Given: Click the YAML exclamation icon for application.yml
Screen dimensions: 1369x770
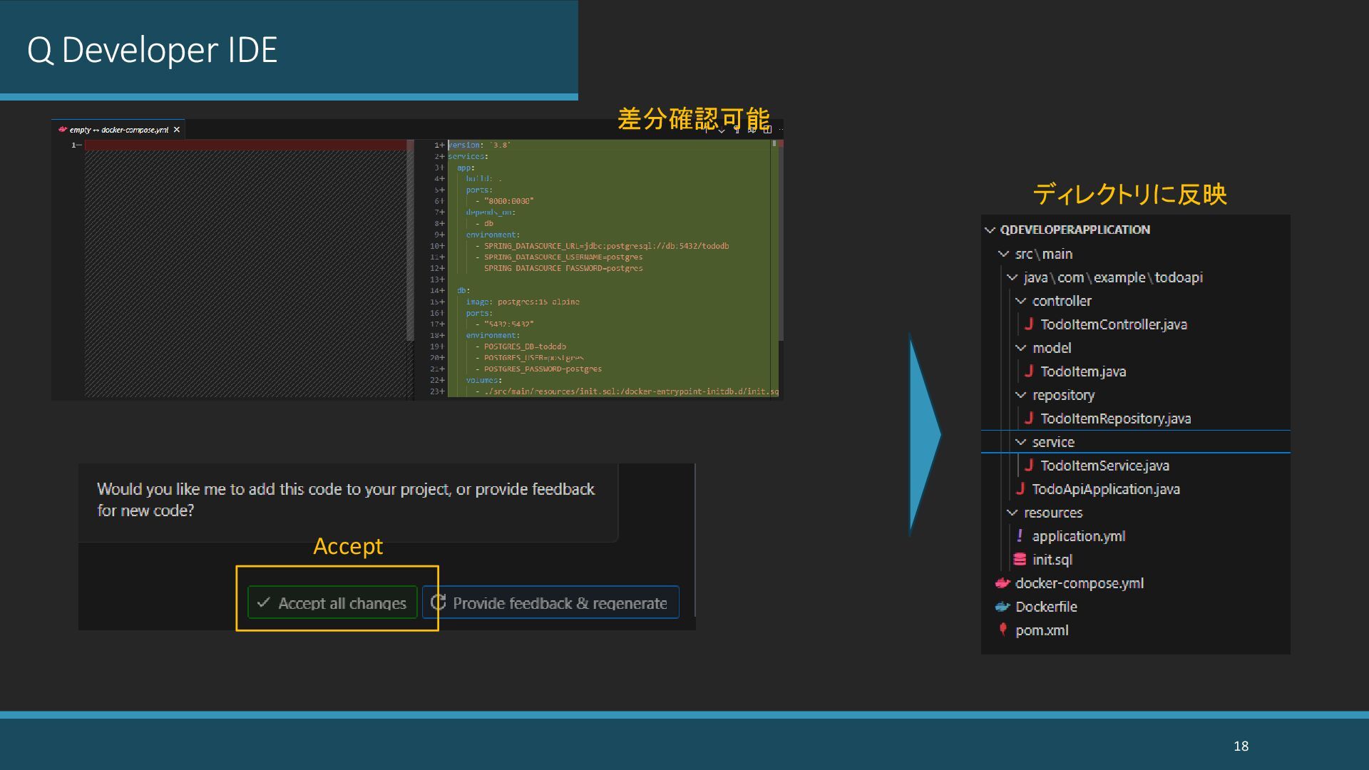Looking at the screenshot, I should pos(1020,535).
